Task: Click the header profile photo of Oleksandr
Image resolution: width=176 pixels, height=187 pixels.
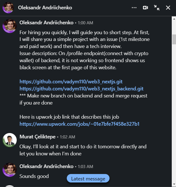Action: [x=8, y=8]
